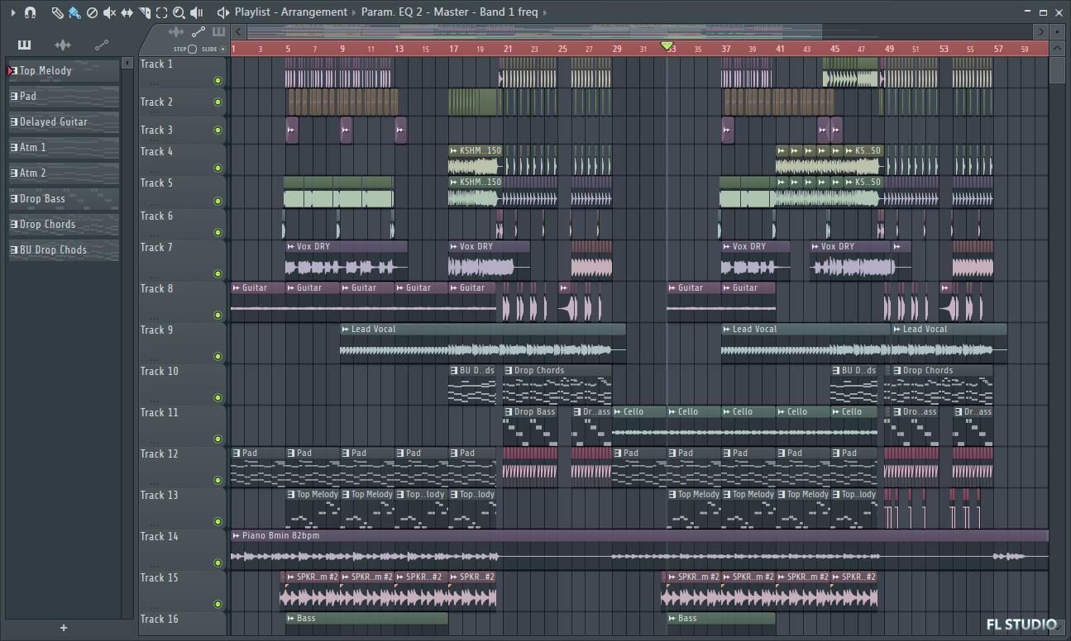The height and width of the screenshot is (641, 1071).
Task: Select the BU Drop Chods pattern
Action: click(64, 250)
